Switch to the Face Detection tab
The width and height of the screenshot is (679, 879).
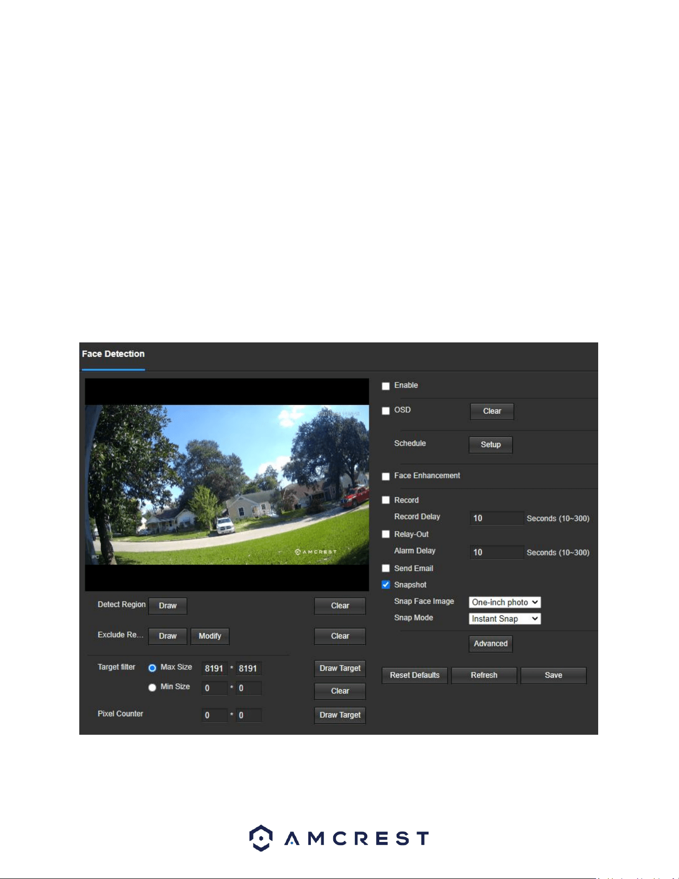[113, 354]
